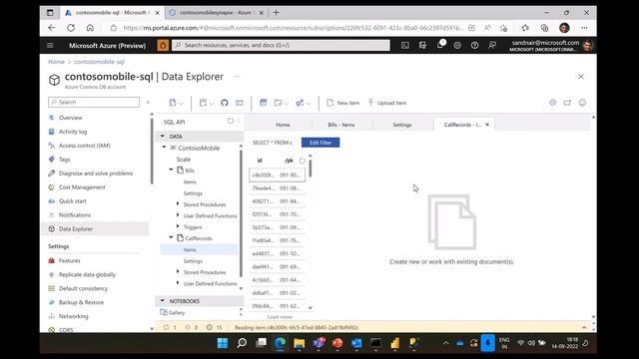Click Load more below the items list
639x359 pixels.
pos(280,317)
